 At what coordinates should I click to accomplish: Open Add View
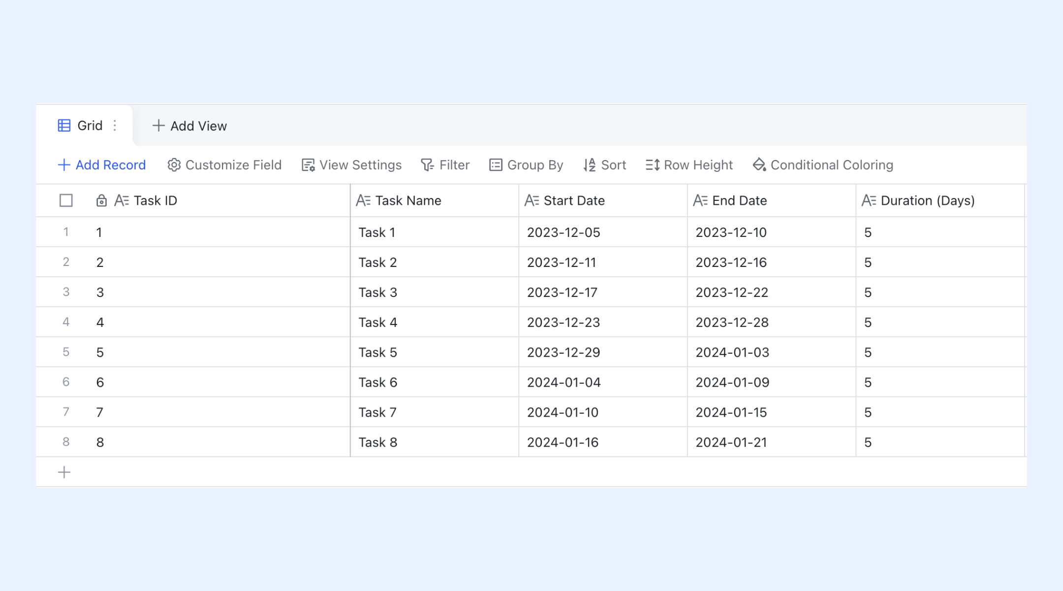[189, 126]
